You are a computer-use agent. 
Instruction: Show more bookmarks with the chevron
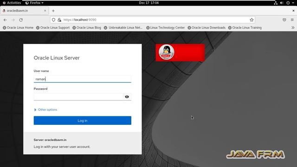pyautogui.click(x=293, y=27)
